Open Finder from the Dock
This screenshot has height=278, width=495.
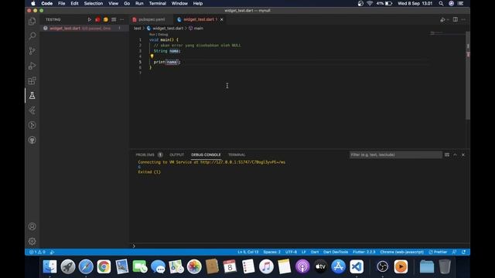pyautogui.click(x=49, y=266)
